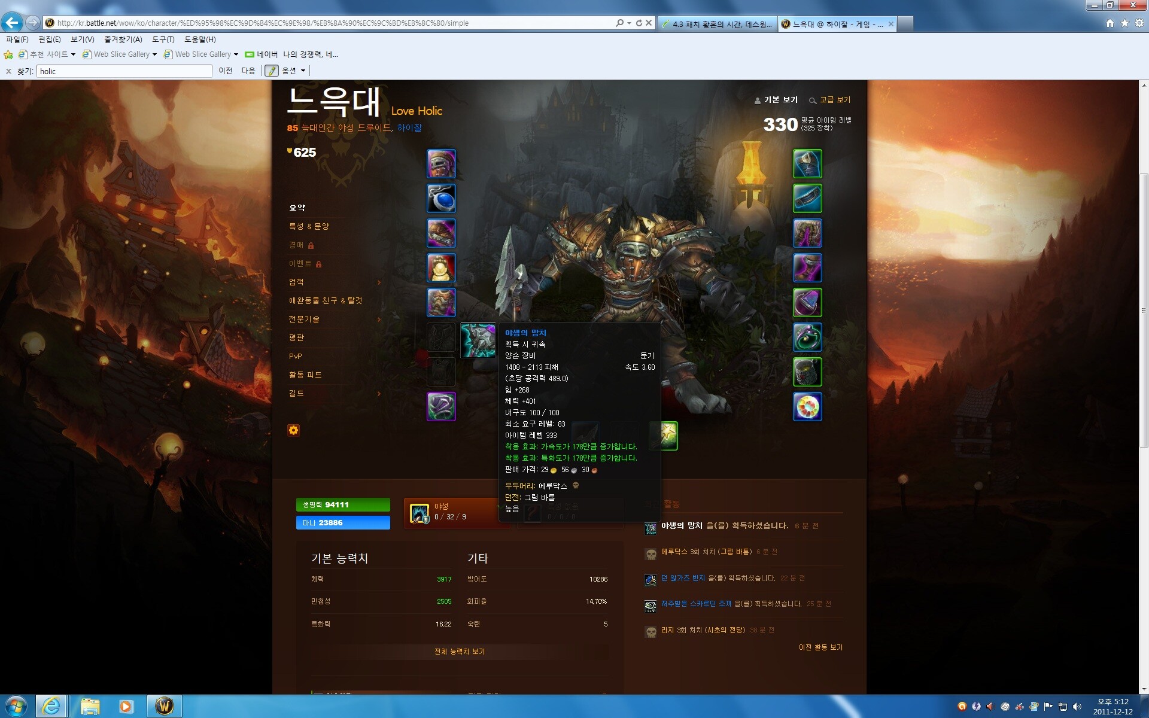Open Internet Explorer from the taskbar
This screenshot has width=1149, height=718.
tap(51, 706)
